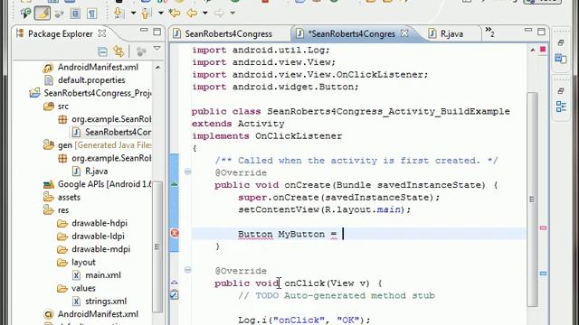Select the assets folder
Image resolution: width=579 pixels, height=325 pixels.
pyautogui.click(x=62, y=198)
